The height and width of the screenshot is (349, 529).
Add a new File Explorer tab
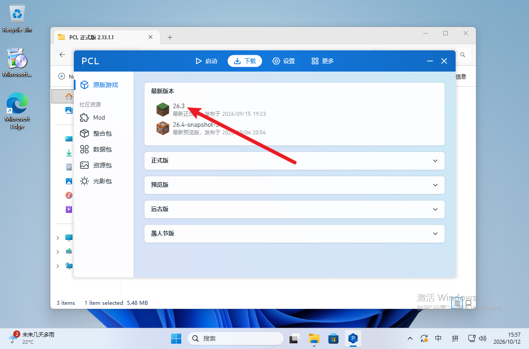pos(170,38)
